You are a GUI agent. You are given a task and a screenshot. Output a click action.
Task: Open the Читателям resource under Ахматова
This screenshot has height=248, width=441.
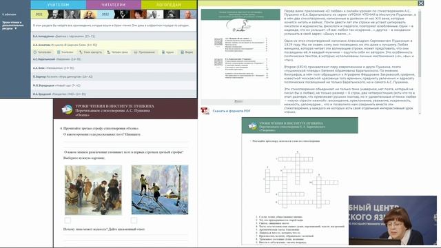(42, 52)
